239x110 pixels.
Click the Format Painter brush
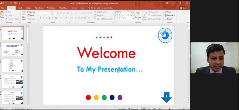coord(12,19)
